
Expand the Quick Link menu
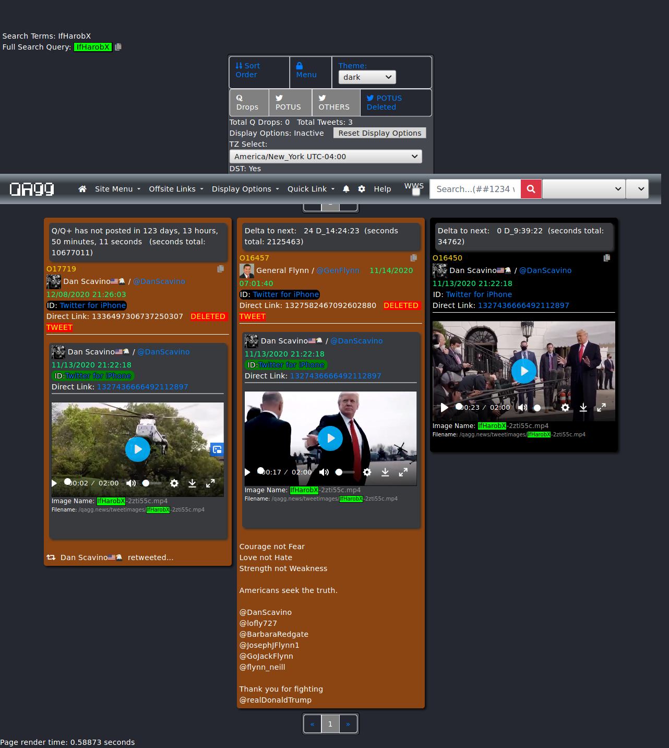click(311, 189)
